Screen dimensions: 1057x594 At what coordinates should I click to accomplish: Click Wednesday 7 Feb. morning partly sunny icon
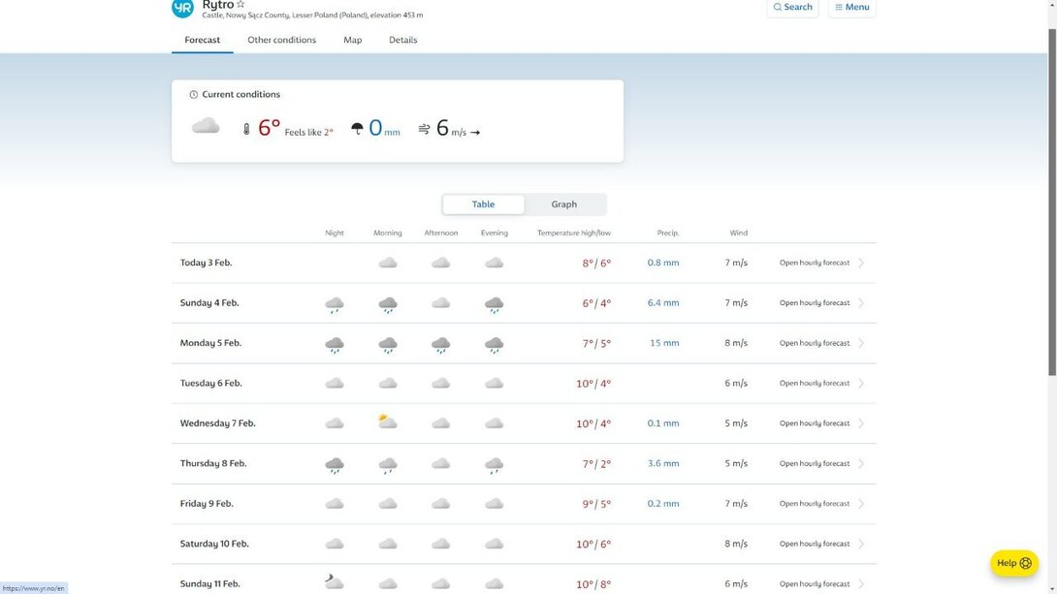tap(388, 422)
